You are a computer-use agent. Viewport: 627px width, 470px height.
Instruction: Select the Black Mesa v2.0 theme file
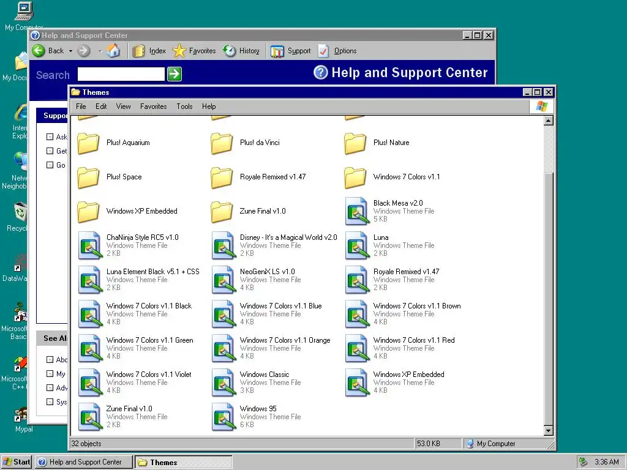tap(390, 211)
